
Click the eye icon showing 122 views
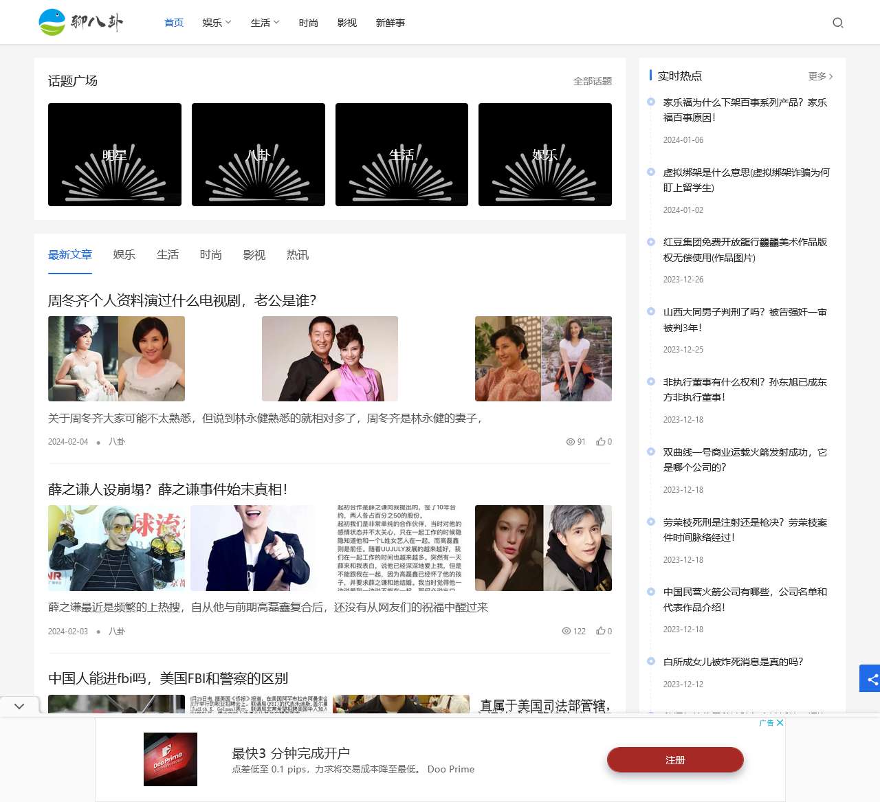tap(566, 631)
